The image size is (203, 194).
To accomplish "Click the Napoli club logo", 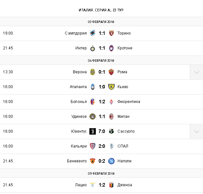I will tap(111, 161).
